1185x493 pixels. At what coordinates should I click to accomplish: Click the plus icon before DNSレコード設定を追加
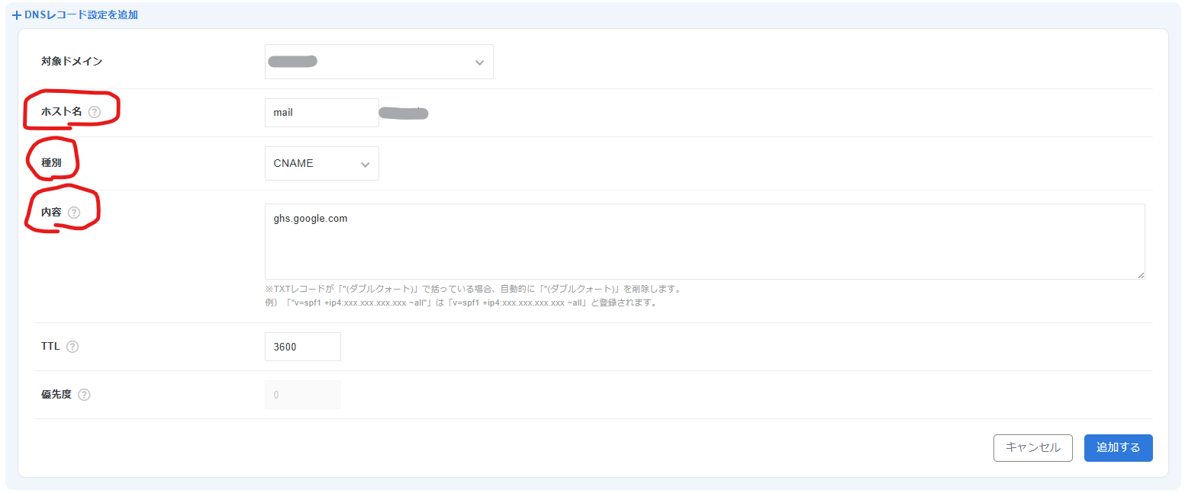pos(17,14)
